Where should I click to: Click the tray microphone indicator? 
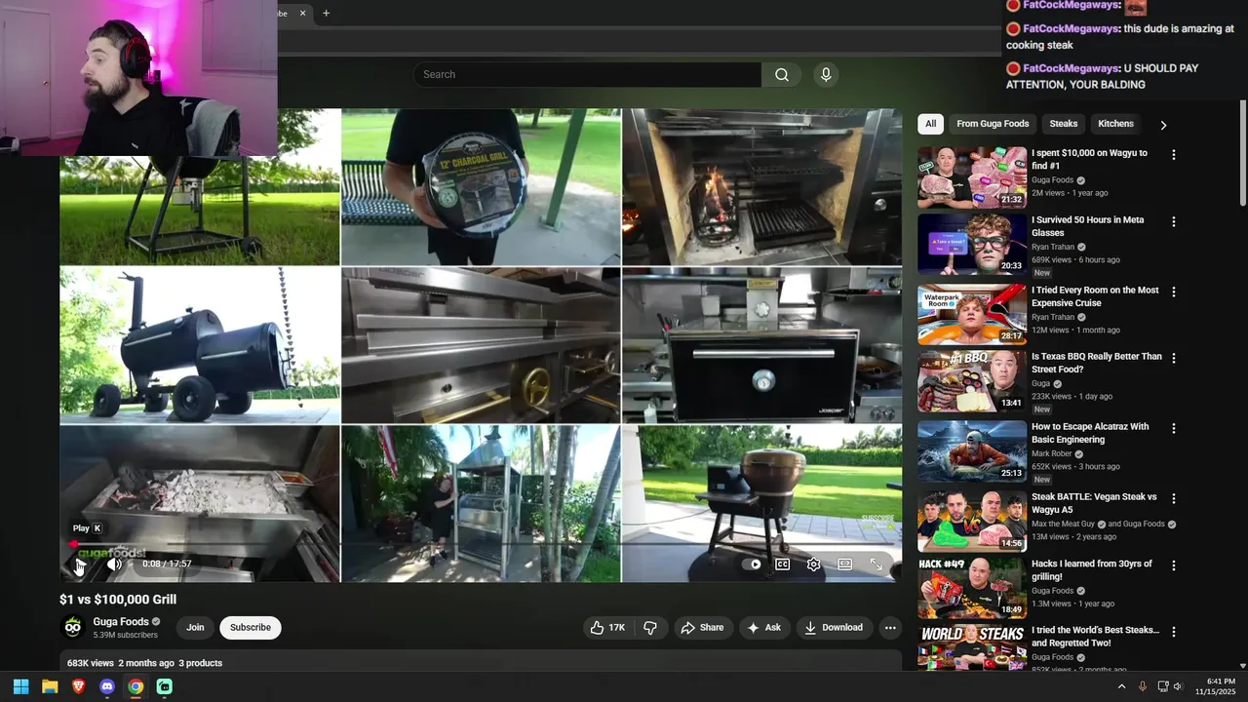tap(1143, 686)
